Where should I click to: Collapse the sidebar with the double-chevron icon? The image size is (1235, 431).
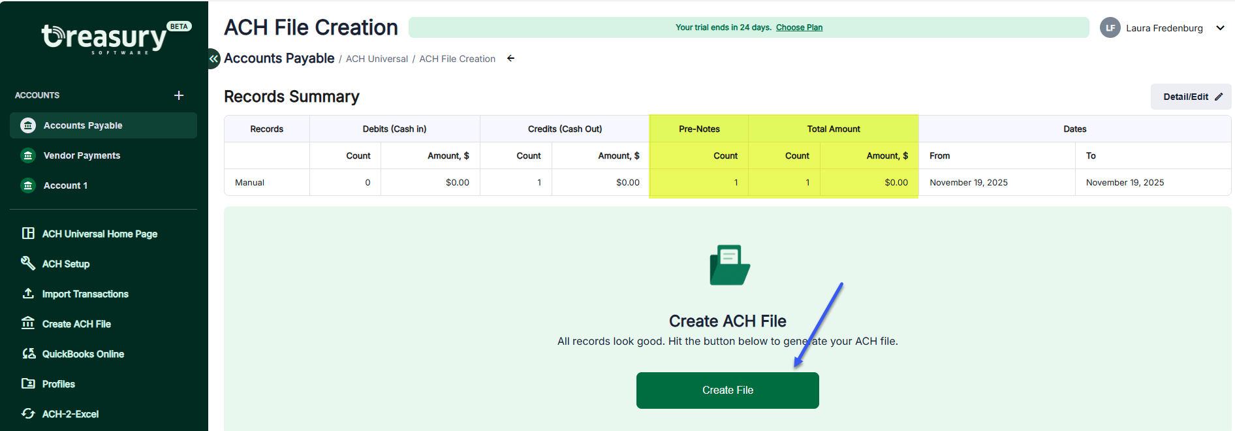click(x=213, y=59)
